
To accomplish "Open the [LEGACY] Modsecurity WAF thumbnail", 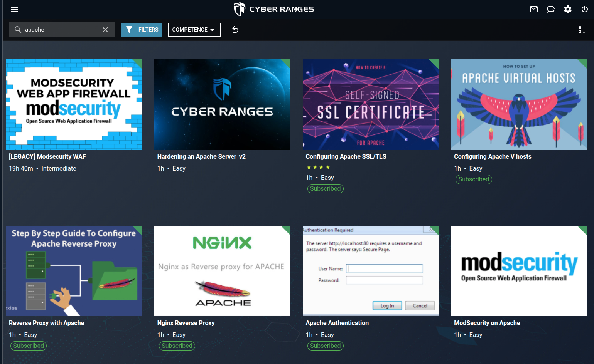I will click(74, 104).
